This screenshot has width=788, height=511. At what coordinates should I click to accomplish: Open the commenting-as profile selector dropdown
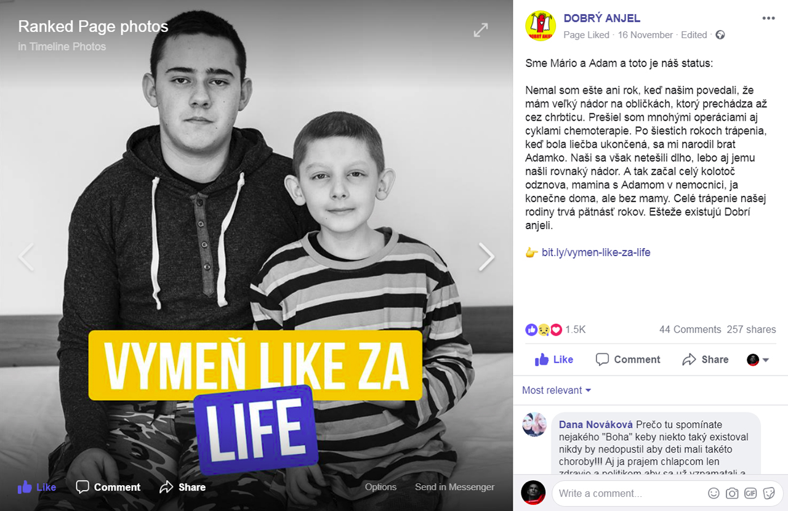pos(758,360)
